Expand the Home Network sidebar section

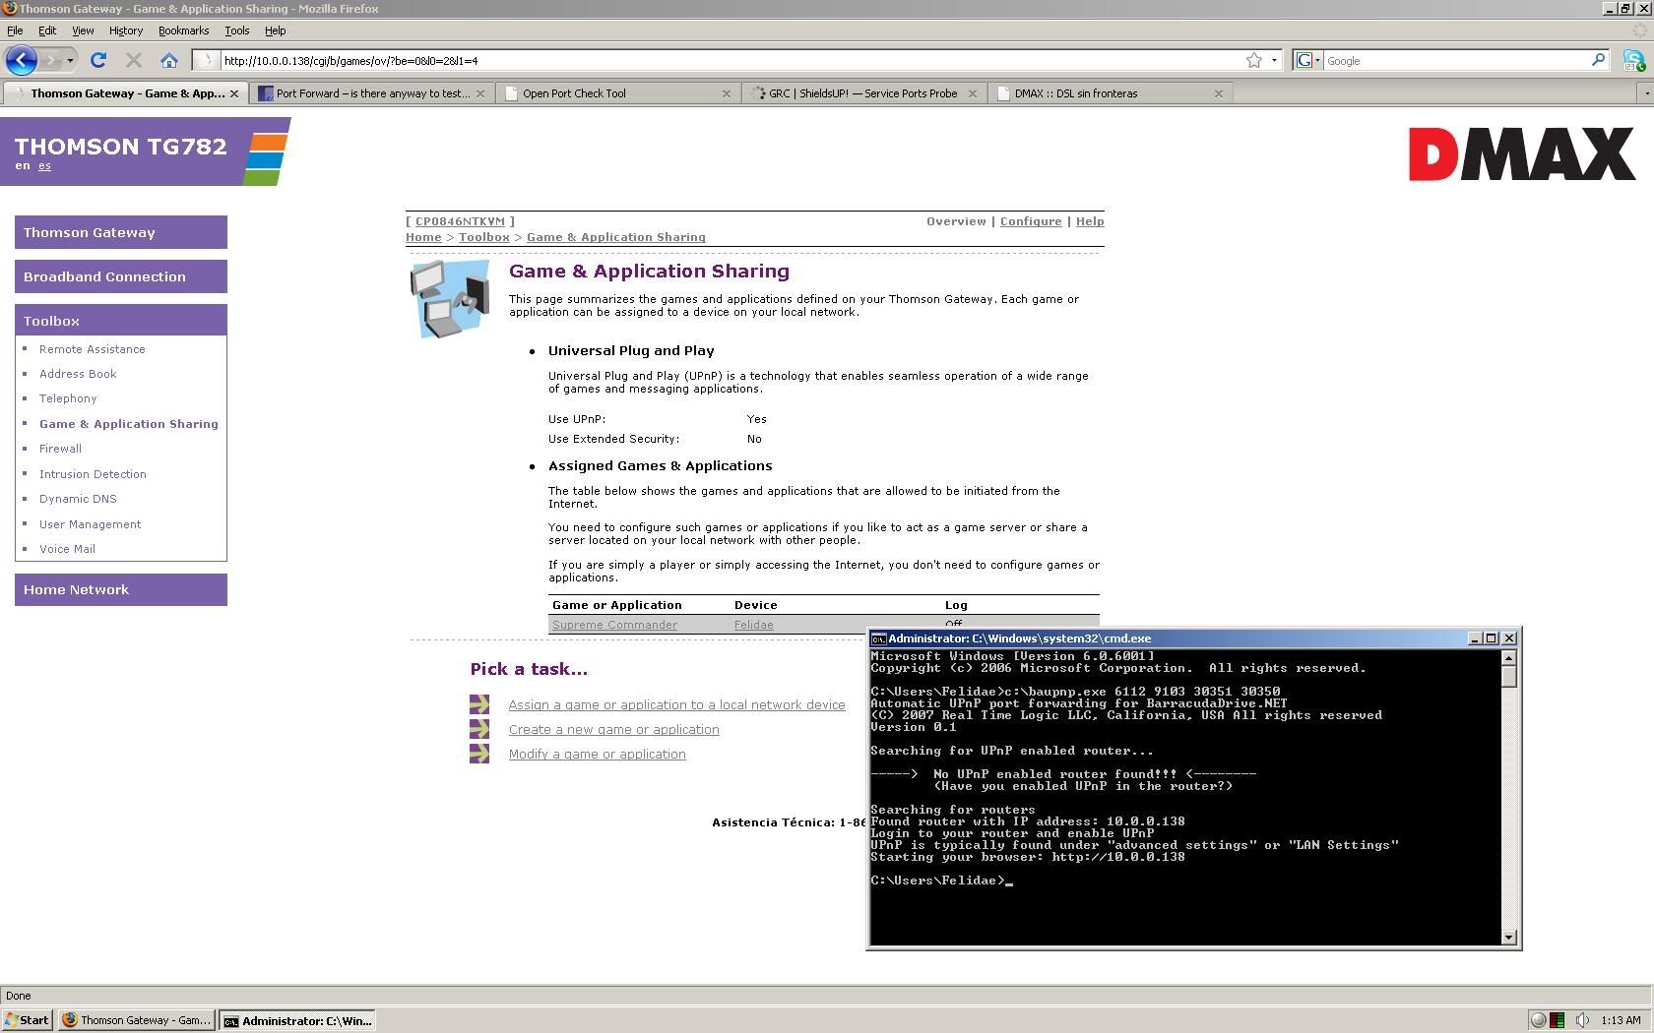coord(120,589)
